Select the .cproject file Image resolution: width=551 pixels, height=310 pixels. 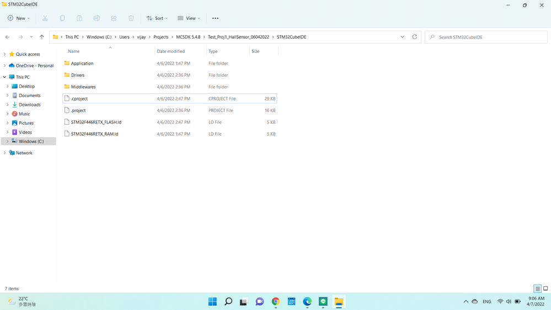(x=170, y=99)
